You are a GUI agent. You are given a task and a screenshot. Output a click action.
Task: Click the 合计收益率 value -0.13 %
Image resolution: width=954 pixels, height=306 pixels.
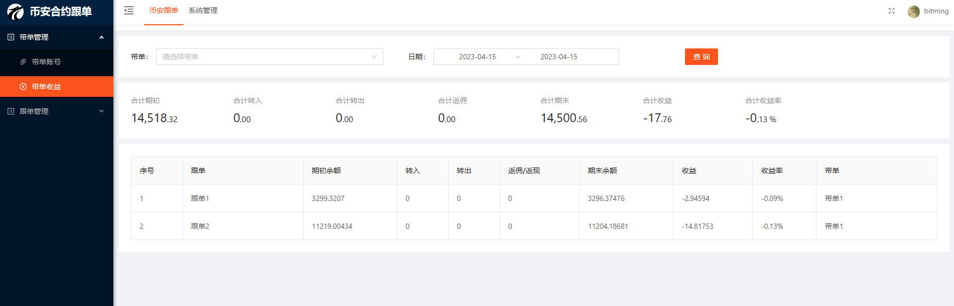761,118
